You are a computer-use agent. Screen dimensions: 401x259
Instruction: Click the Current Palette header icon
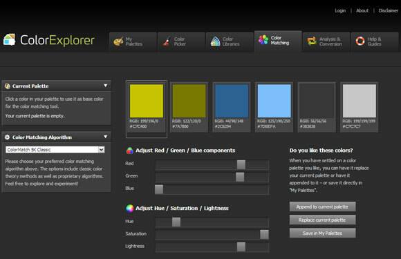pyautogui.click(x=8, y=86)
